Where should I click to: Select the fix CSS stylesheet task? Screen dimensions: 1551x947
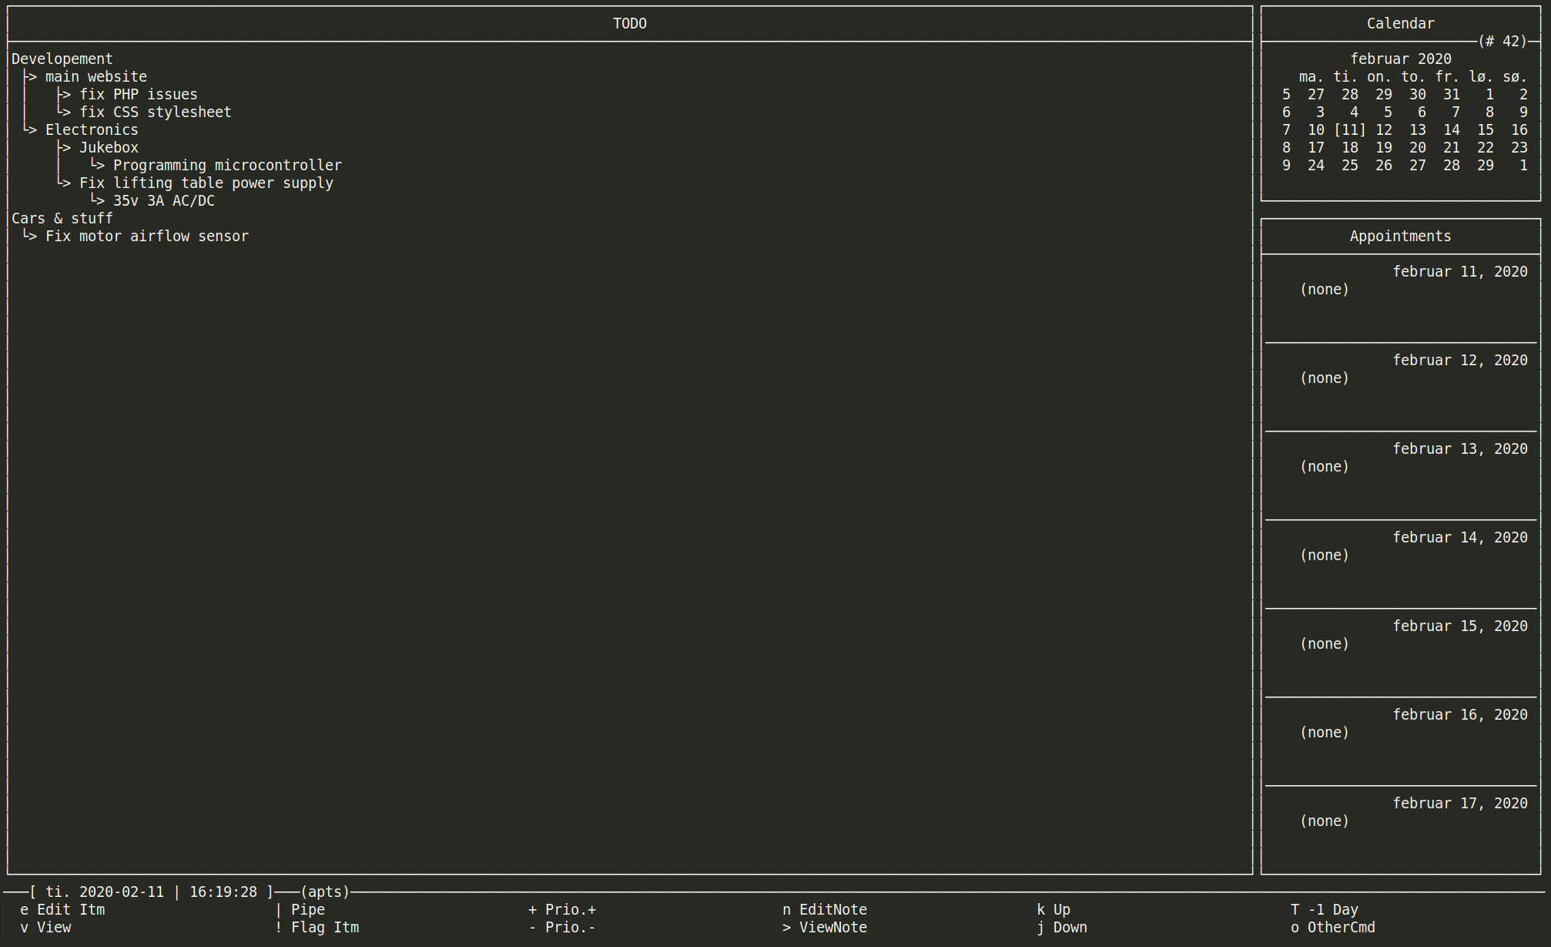(x=156, y=112)
